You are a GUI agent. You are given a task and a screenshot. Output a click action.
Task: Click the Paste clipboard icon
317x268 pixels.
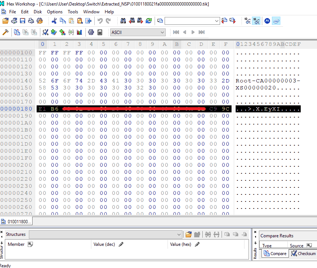tap(71, 21)
